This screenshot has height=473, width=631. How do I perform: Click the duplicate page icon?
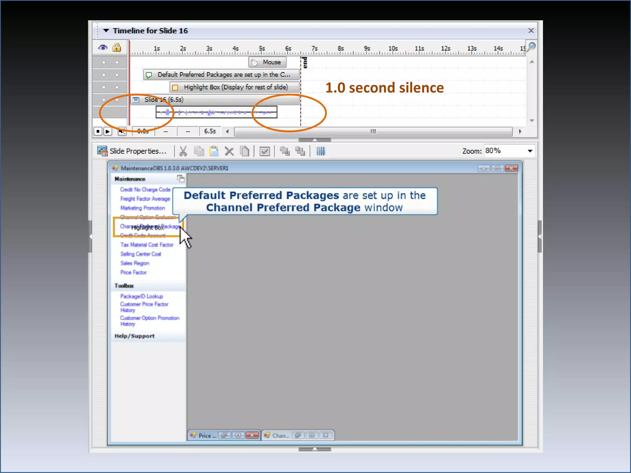tap(245, 151)
